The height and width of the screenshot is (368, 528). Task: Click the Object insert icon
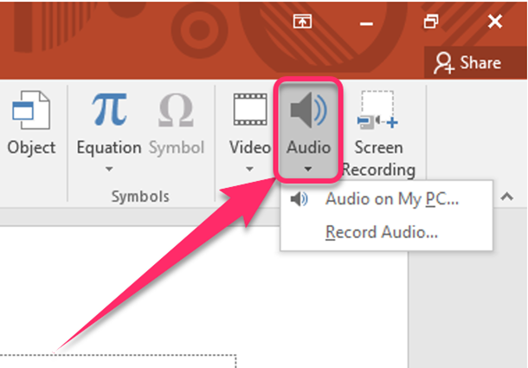(31, 110)
